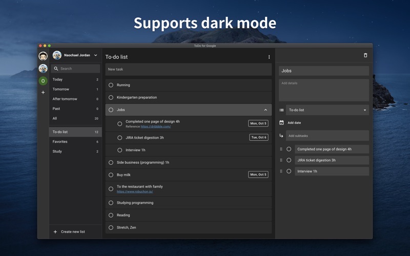Check off the Buy milk task

(111, 175)
